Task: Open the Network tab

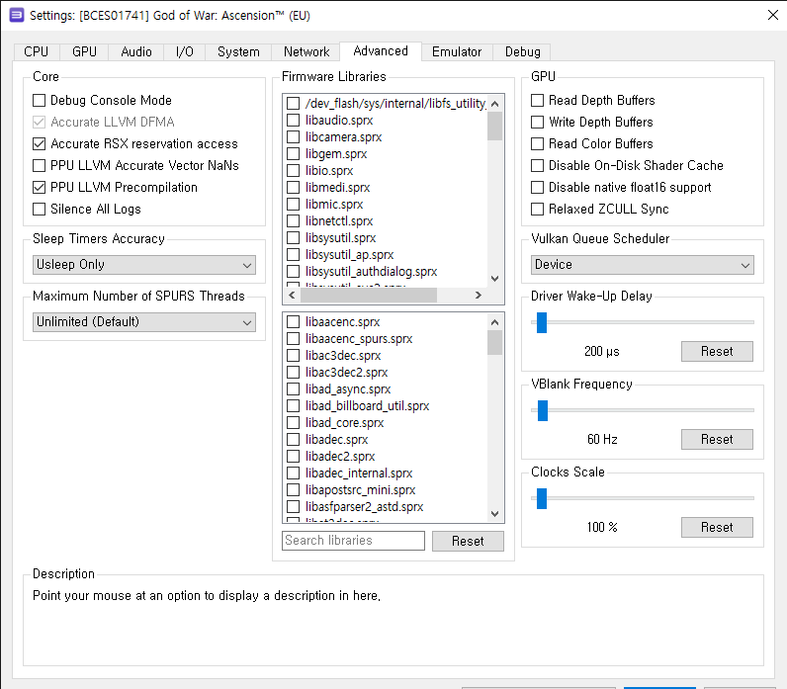Action: click(x=306, y=51)
